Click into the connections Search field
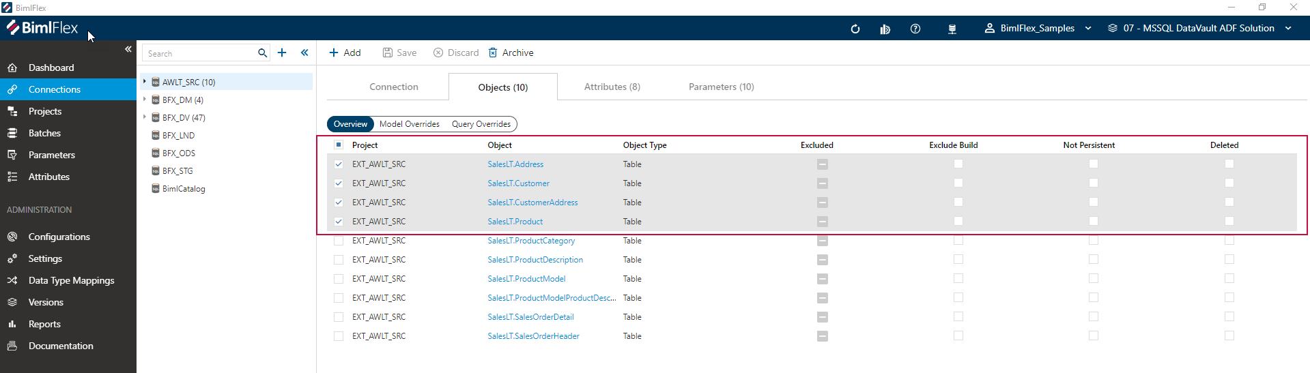1310x373 pixels. click(199, 53)
